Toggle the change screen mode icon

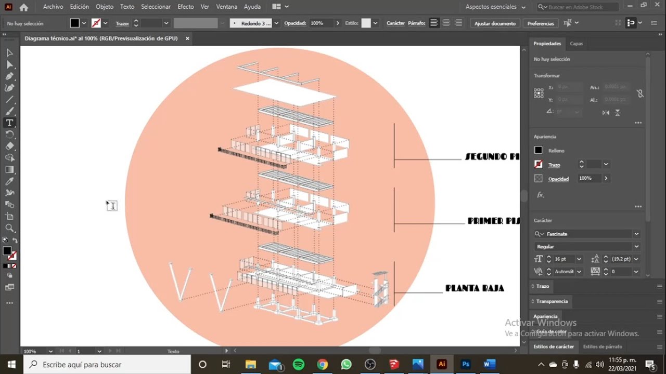9,287
